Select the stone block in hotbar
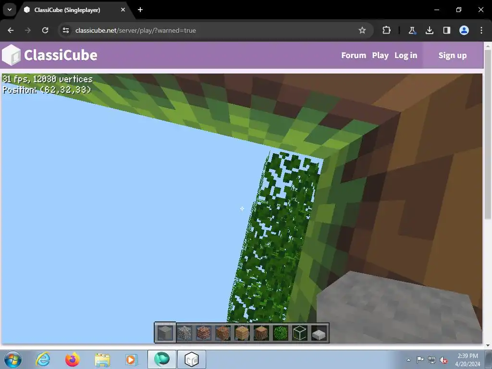Image resolution: width=492 pixels, height=369 pixels. pos(165,333)
